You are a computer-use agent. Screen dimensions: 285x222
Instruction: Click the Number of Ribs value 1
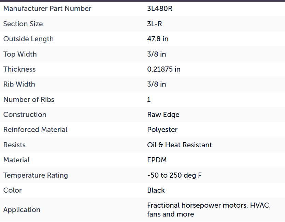pyautogui.click(x=149, y=100)
